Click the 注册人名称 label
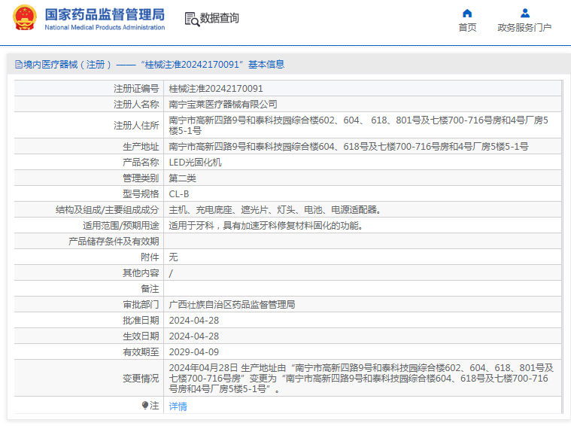This screenshot has width=571, height=426. pos(136,105)
